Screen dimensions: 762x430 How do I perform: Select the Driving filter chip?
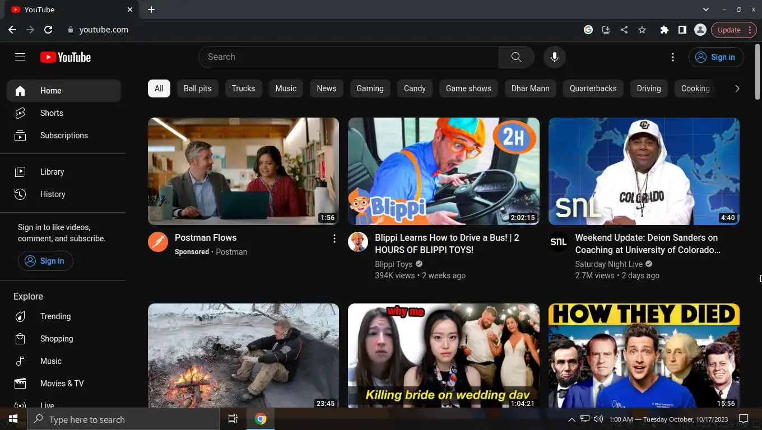(x=649, y=88)
